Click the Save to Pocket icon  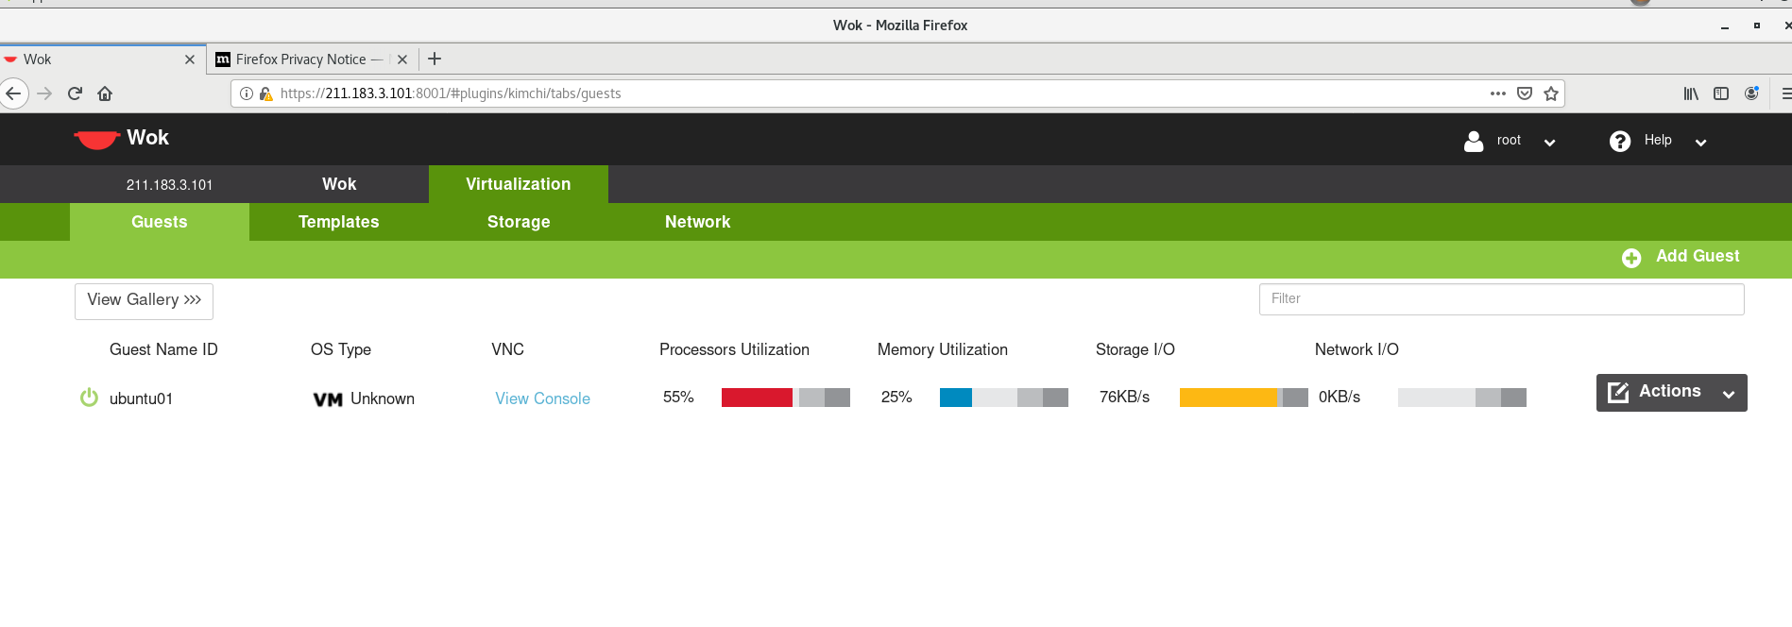click(1524, 93)
